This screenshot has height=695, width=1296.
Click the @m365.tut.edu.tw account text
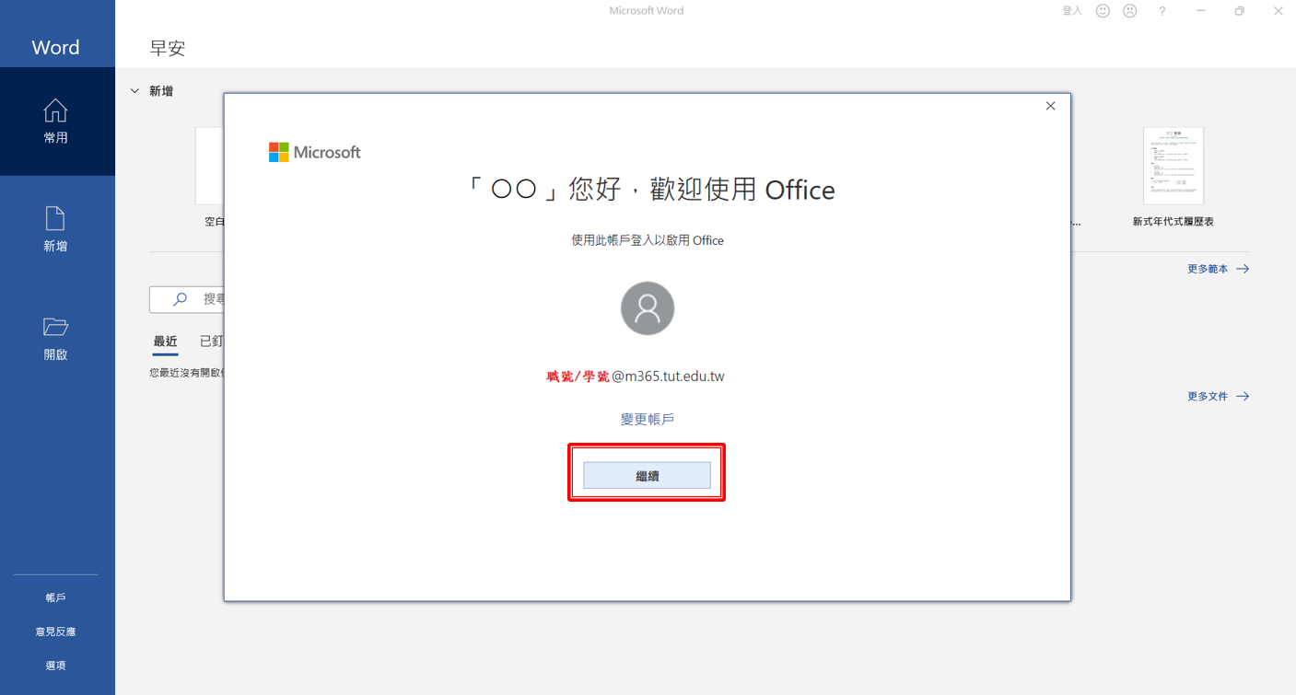coord(668,376)
